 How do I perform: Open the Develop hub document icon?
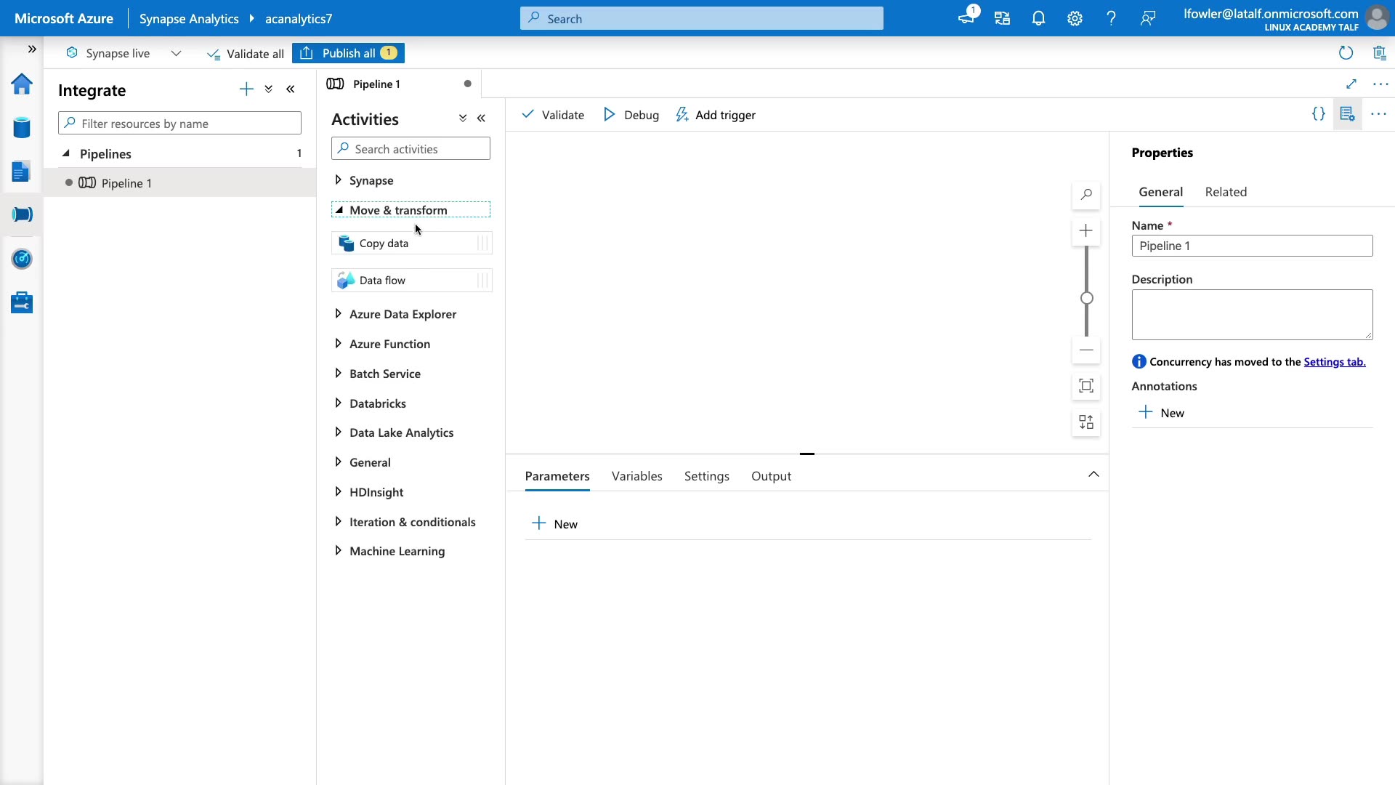coord(22,172)
